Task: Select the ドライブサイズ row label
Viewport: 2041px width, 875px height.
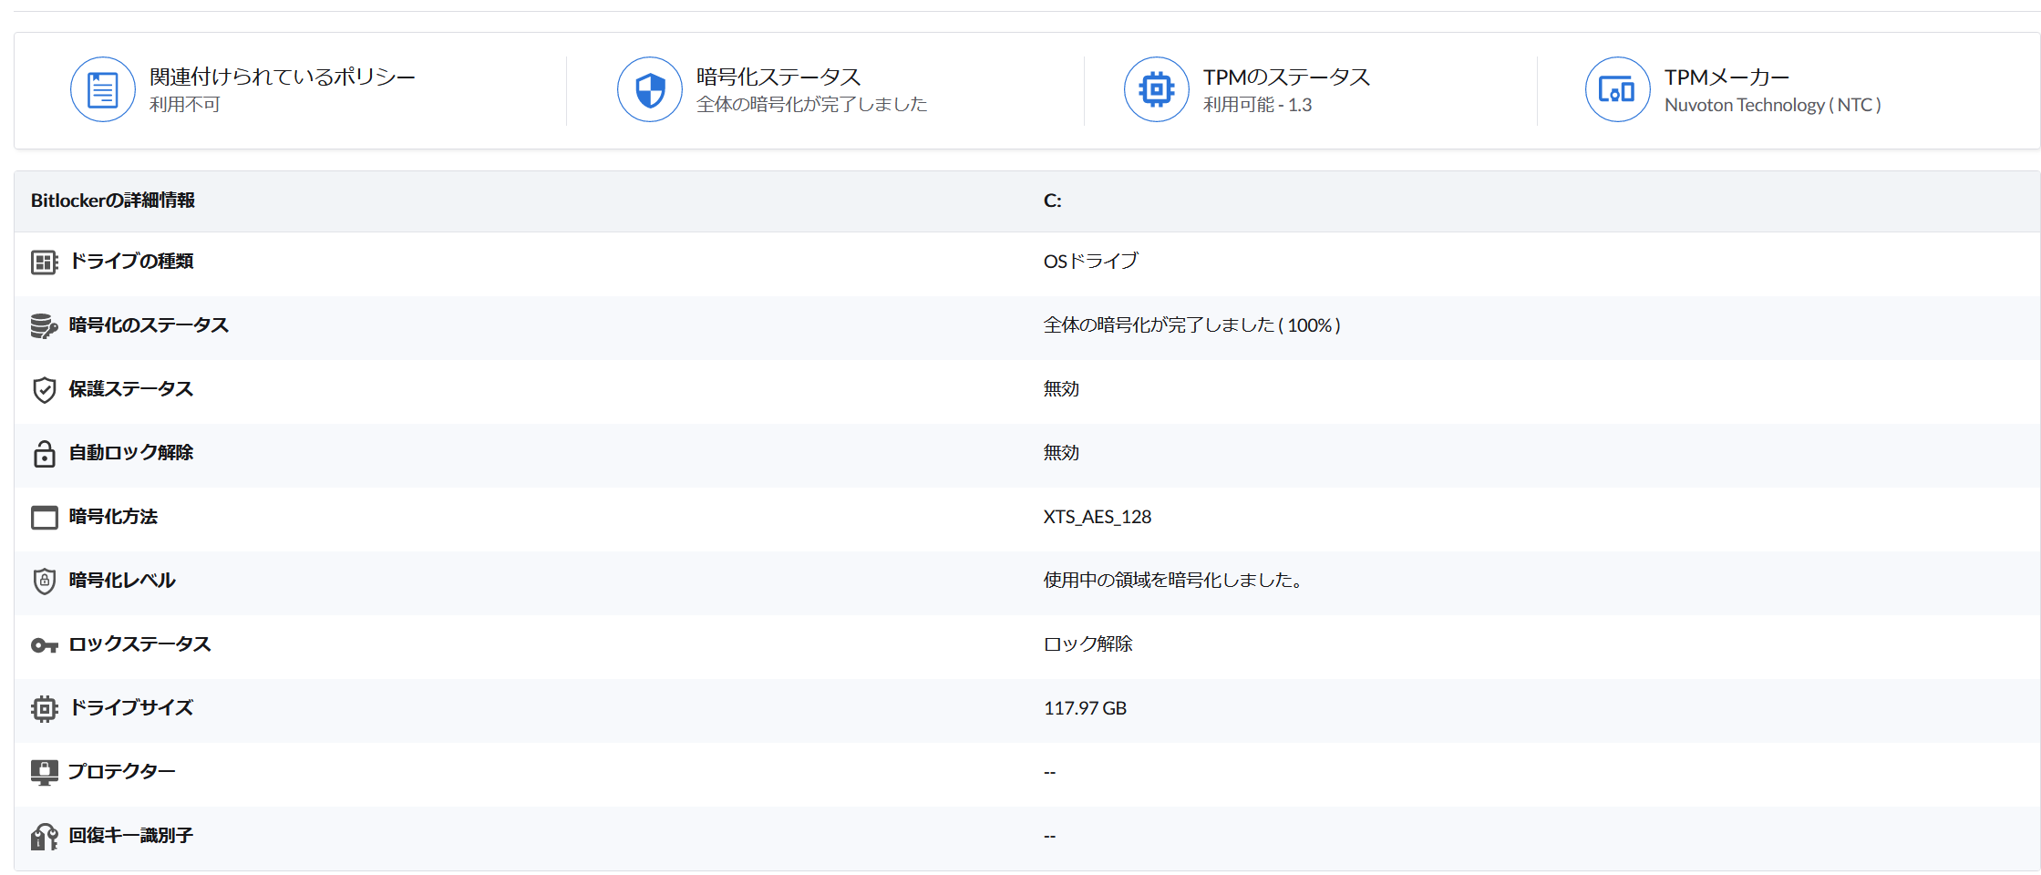Action: pos(131,708)
